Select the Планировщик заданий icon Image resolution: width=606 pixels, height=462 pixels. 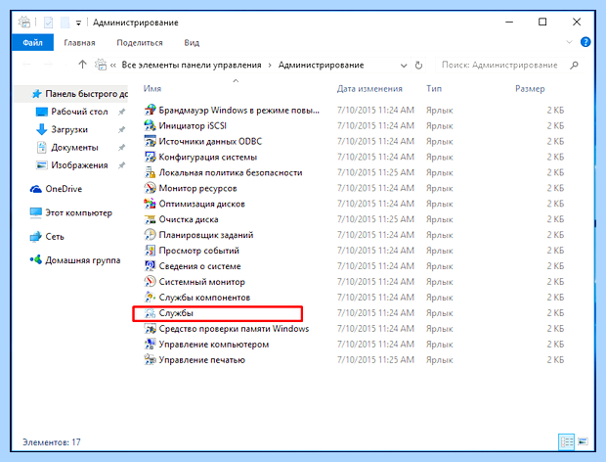click(x=150, y=235)
